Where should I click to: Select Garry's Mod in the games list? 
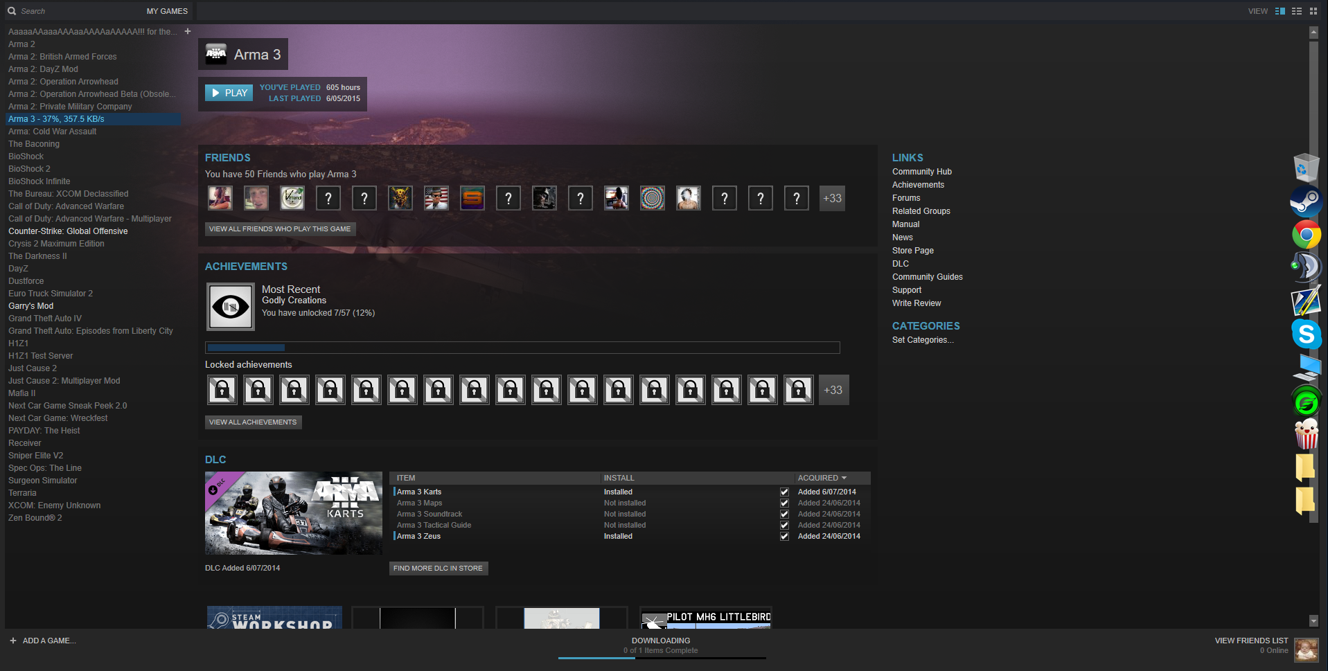click(30, 306)
